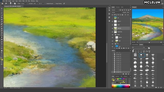Click the Navigator zoom slider

pos(149,42)
